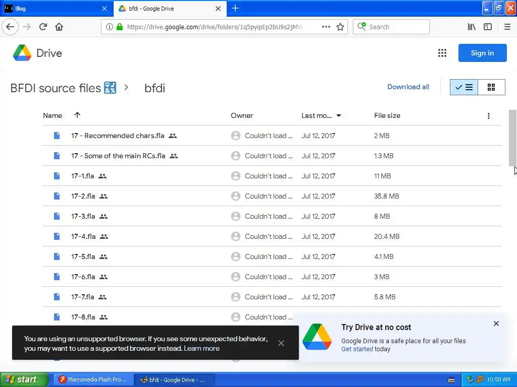Select the file 17 - Recommended chars.fla
This screenshot has height=387, width=517.
click(272, 135)
